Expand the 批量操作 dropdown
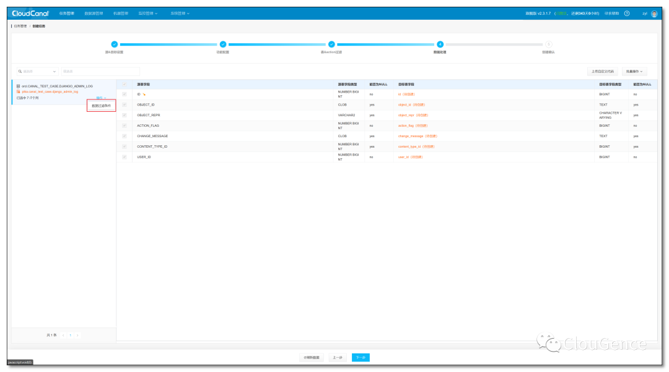 [634, 72]
